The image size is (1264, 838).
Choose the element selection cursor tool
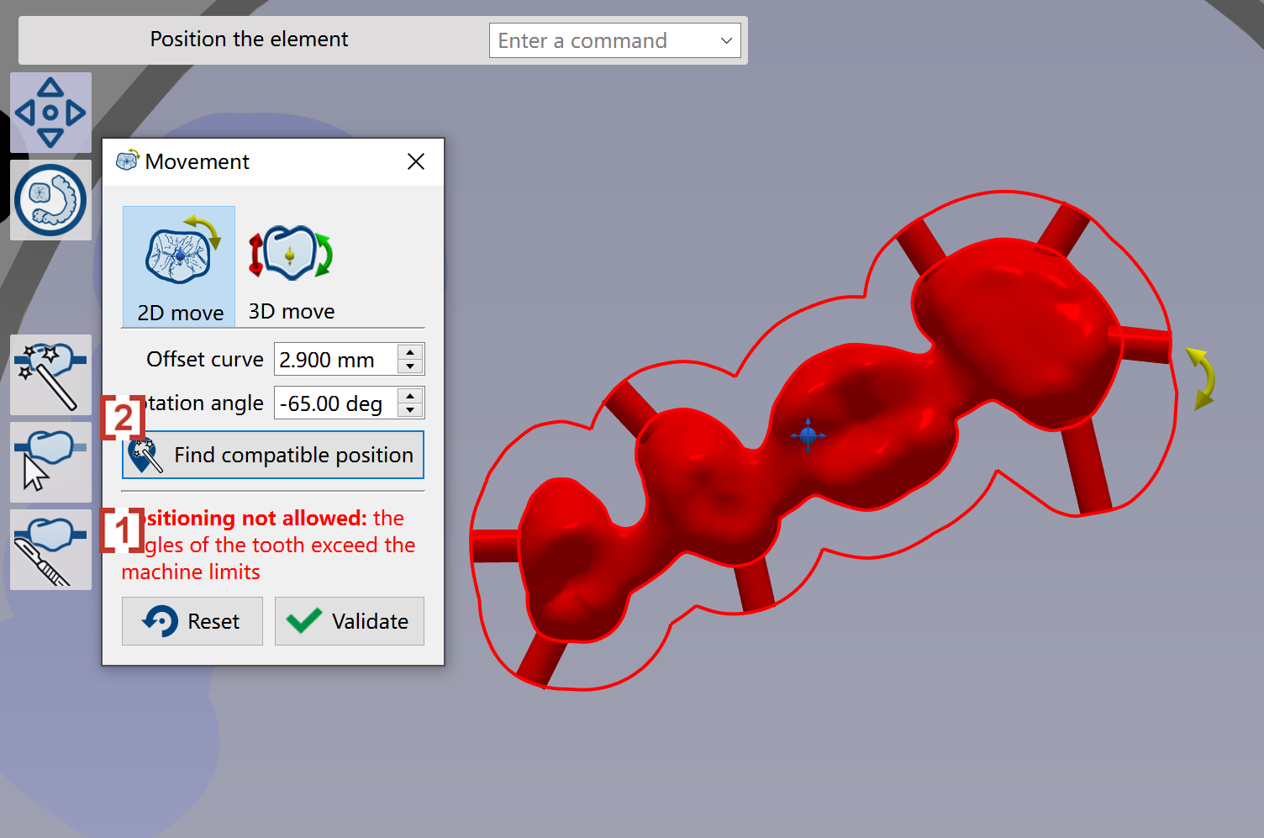click(50, 462)
